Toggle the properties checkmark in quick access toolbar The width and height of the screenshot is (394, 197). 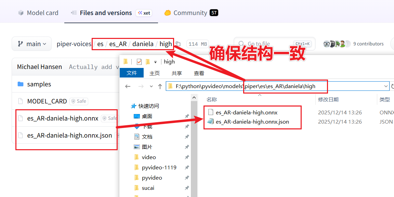139,62
